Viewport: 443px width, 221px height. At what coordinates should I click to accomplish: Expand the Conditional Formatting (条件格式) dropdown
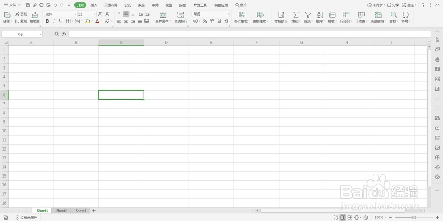coord(249,21)
